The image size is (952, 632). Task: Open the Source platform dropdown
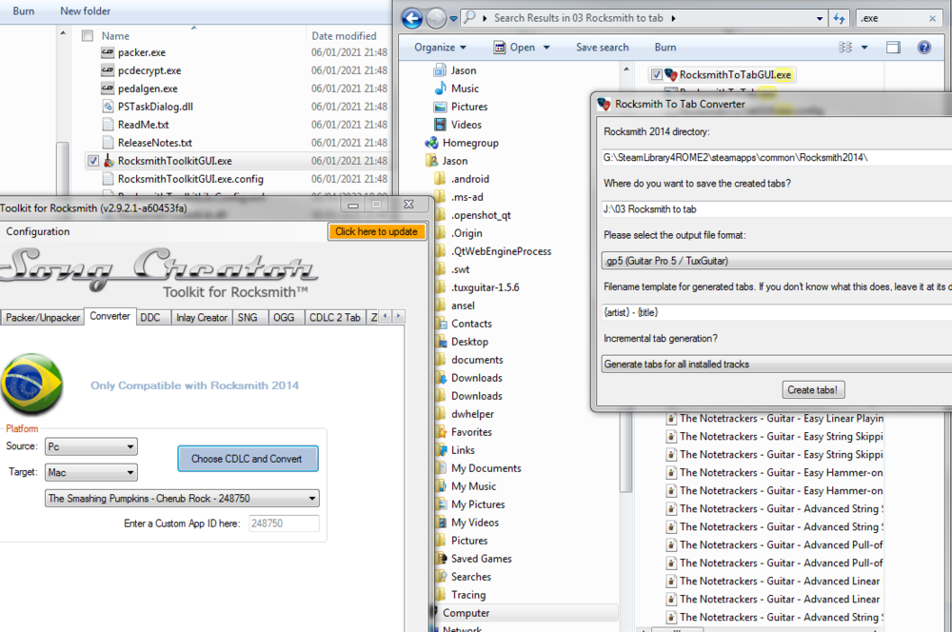tap(91, 446)
